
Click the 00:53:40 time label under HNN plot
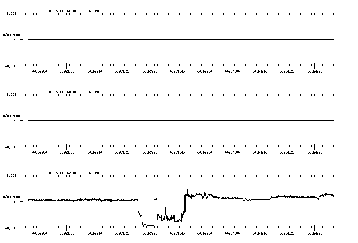[177, 152]
